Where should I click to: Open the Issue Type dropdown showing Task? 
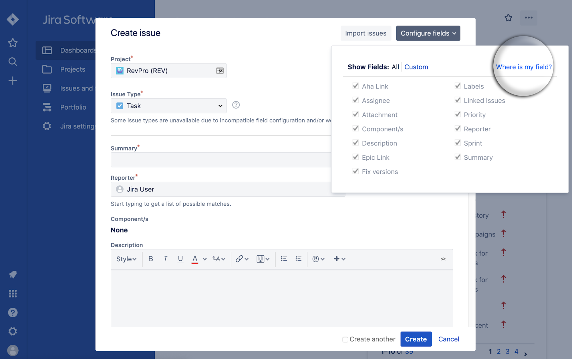168,106
